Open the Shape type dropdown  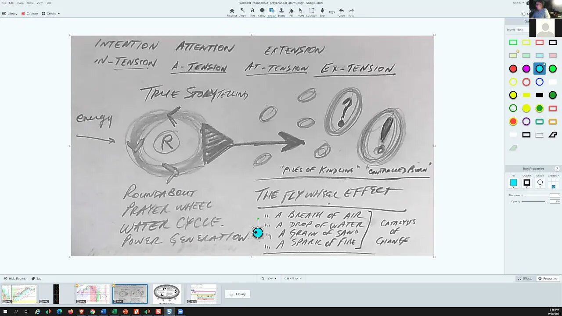pyautogui.click(x=540, y=183)
